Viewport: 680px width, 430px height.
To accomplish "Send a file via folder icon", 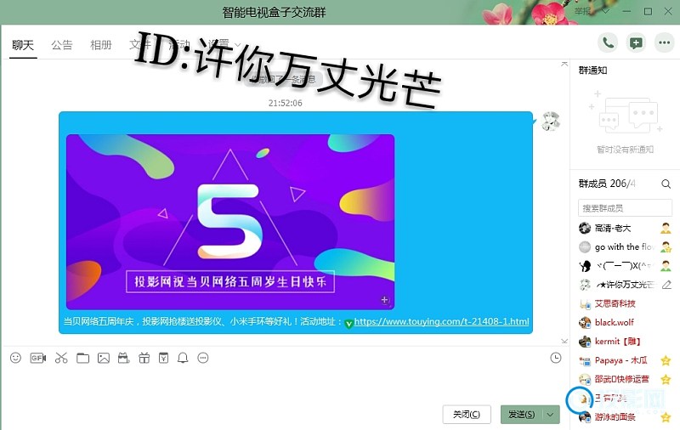I will click(x=82, y=358).
